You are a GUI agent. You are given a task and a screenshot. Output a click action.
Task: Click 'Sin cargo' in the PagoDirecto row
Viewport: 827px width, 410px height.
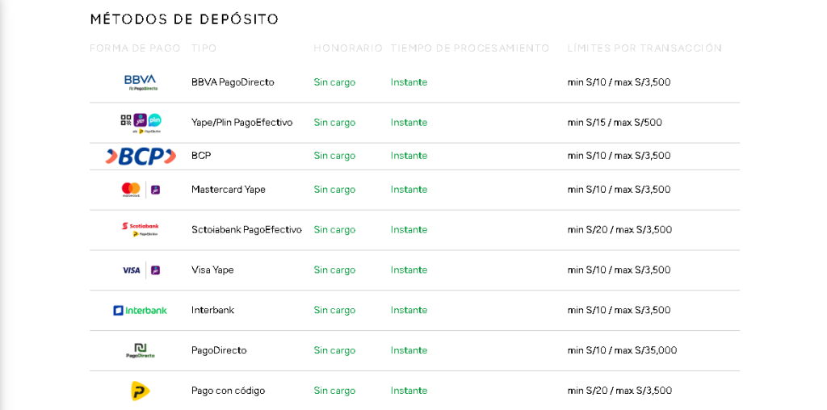point(334,350)
